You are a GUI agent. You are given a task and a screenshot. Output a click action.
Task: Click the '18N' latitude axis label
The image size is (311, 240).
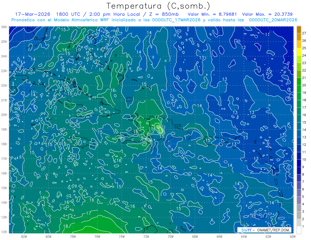[x=4, y=144]
